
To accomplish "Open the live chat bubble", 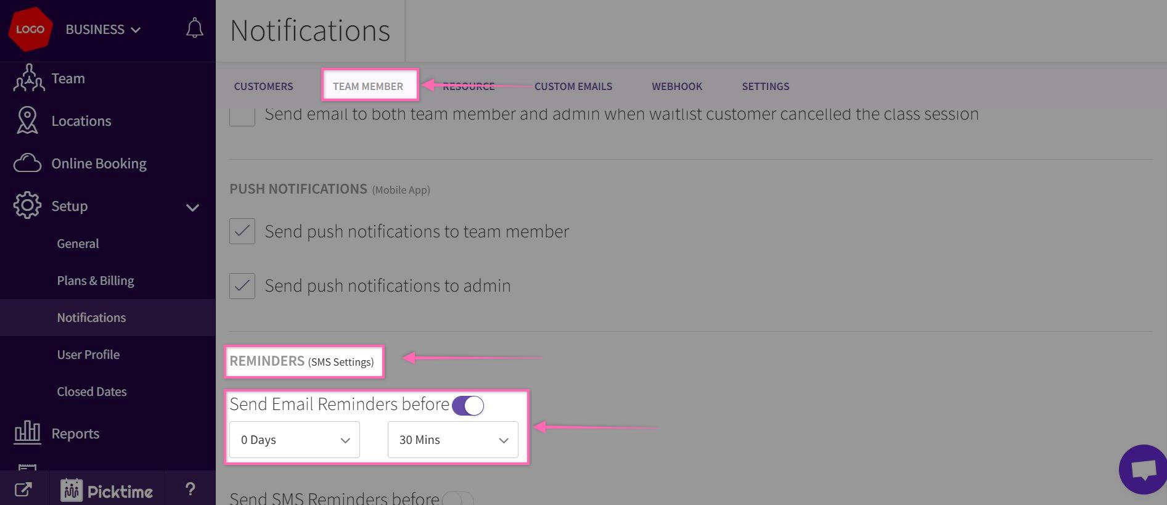I will coord(1142,470).
